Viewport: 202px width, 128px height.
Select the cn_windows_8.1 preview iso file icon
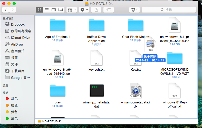pos(175,25)
